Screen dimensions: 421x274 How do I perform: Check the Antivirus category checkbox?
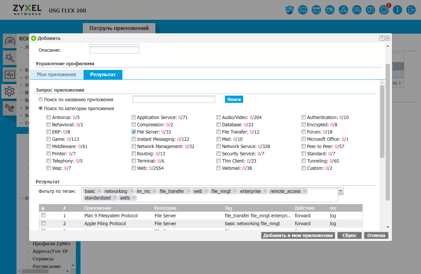49,117
